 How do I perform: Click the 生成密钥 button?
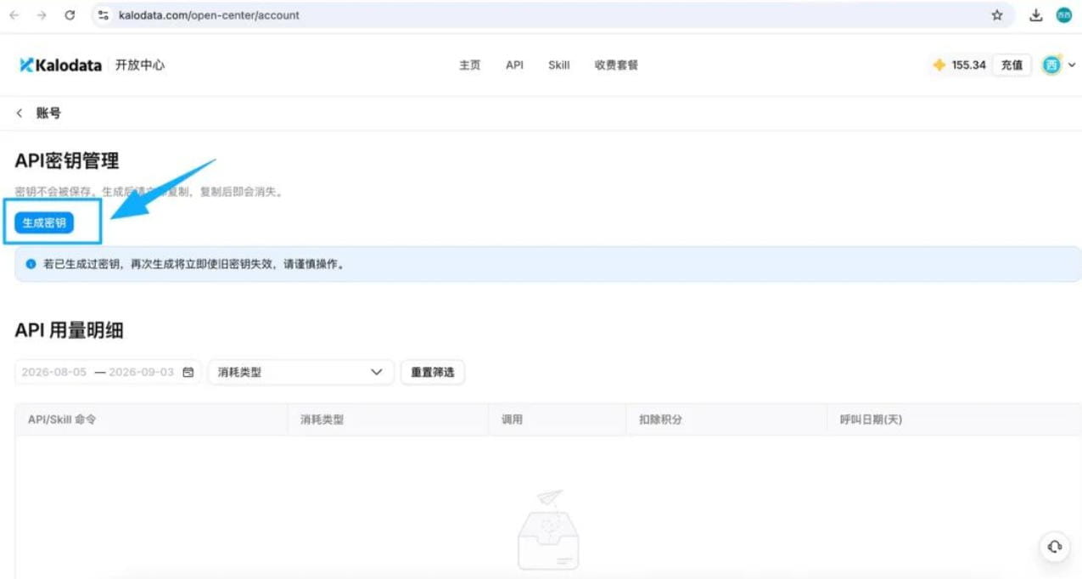(x=44, y=222)
